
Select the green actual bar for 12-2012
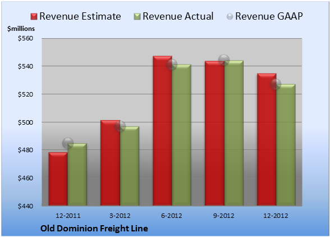286,145
